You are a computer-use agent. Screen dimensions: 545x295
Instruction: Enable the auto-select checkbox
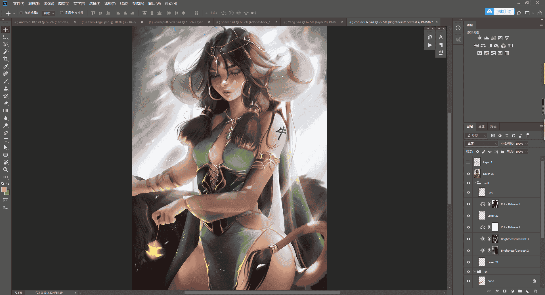click(21, 13)
